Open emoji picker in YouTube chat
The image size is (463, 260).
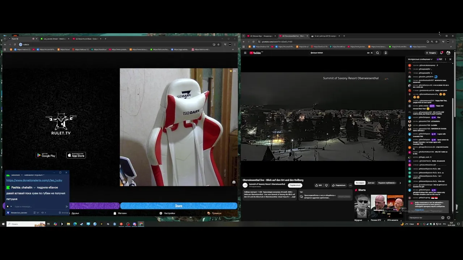(442, 218)
